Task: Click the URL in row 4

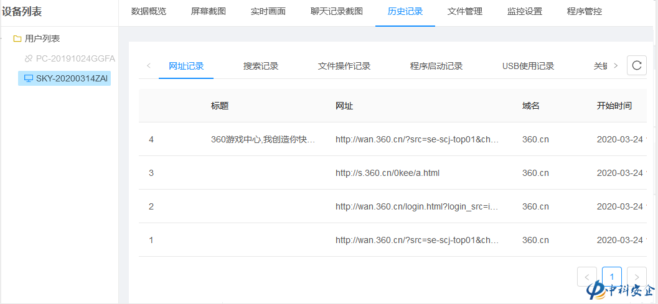Action: coord(416,140)
